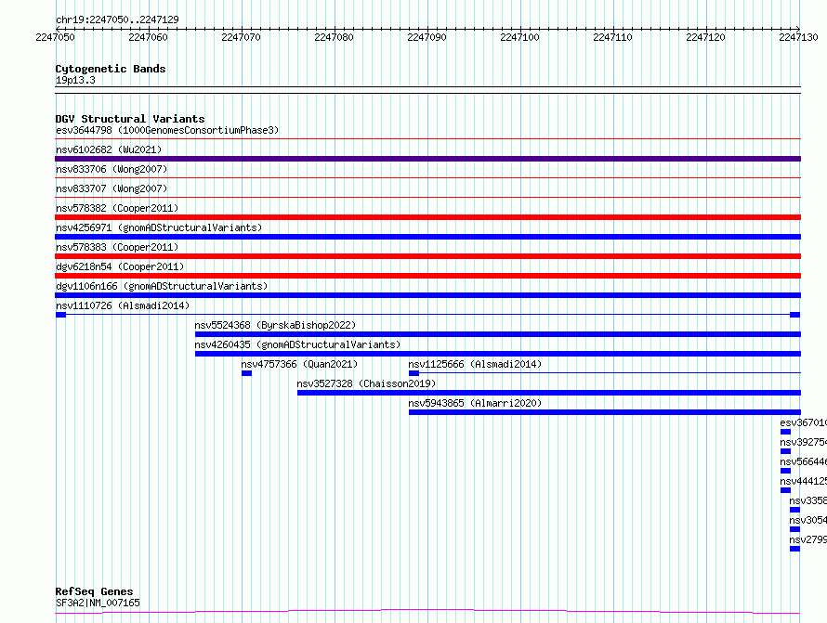Click the DGV Structural Variants track title
827x623 pixels.
click(x=130, y=119)
